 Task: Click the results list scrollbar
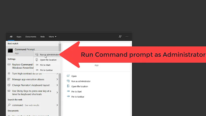point(60,80)
